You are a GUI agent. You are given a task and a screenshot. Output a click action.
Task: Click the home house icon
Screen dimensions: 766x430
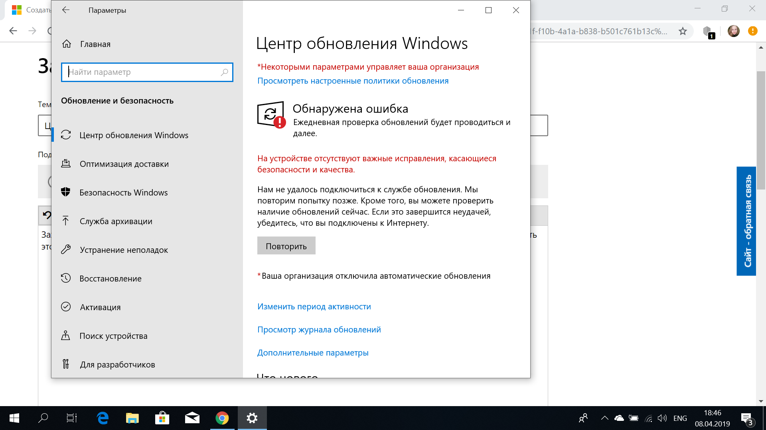[67, 44]
